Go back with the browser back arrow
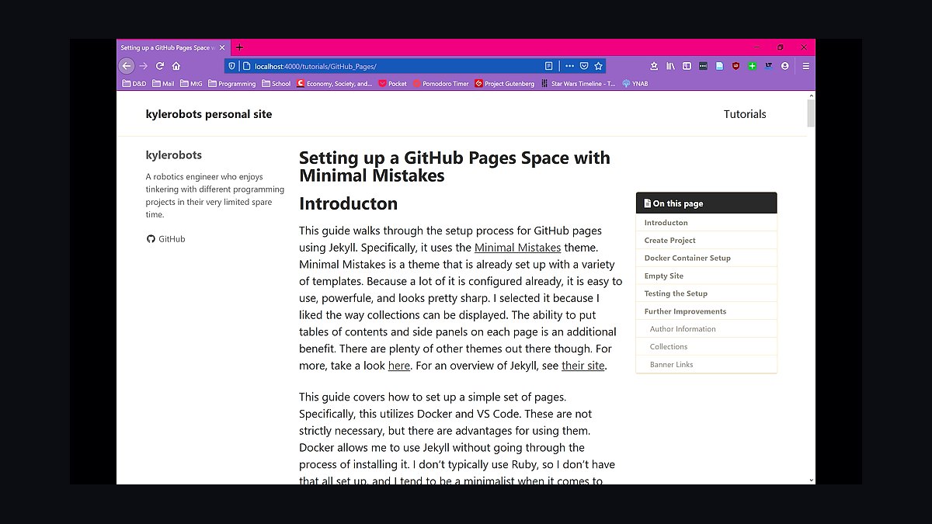Viewport: 932px width, 524px height. point(127,66)
